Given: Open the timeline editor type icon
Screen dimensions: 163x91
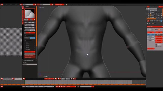Looking at the screenshot, I should (2, 86).
